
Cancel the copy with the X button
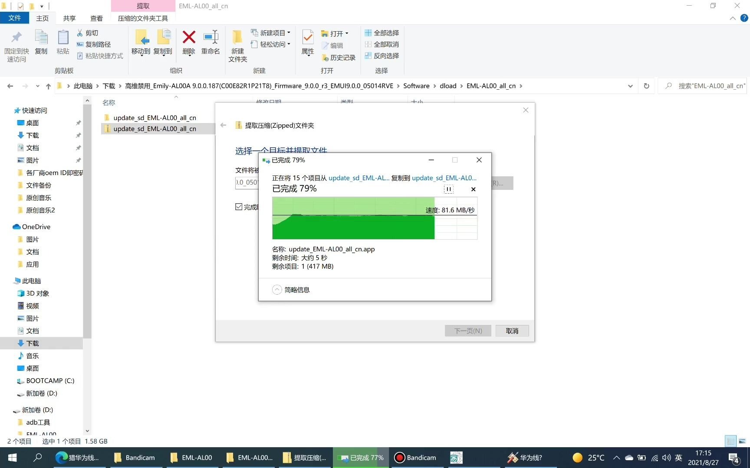point(474,189)
